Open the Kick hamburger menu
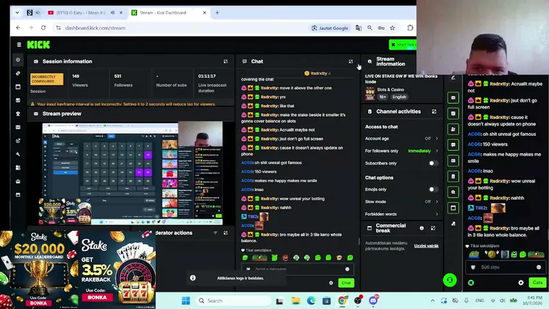Screen dimensions: 549x309 [x=19, y=44]
